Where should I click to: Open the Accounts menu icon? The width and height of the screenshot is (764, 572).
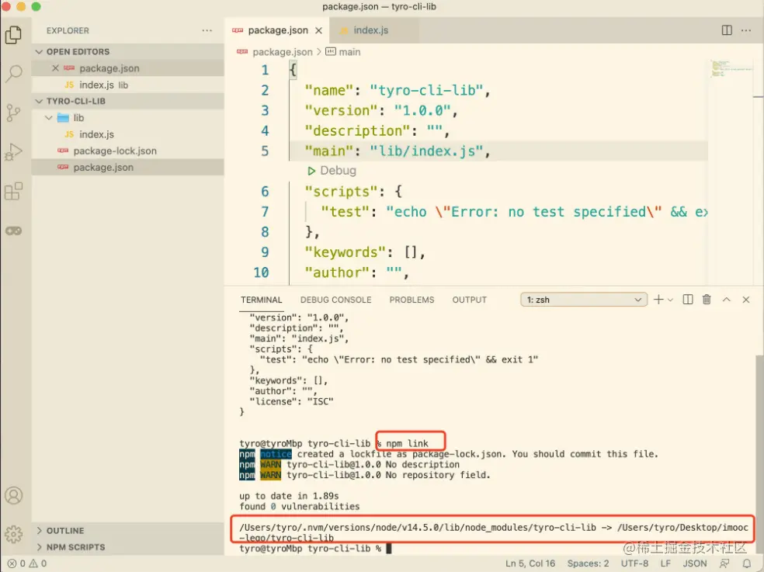pyautogui.click(x=14, y=495)
